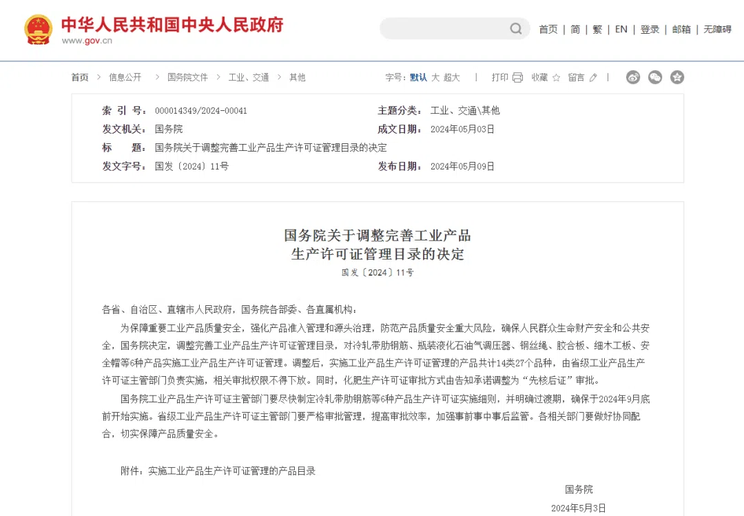Click the 发布日期 value 2024年05月09日

click(462, 166)
